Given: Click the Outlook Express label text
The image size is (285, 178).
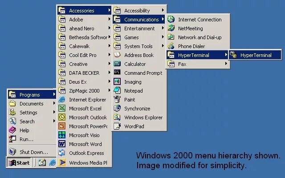Looking at the screenshot, I should coord(86,153).
